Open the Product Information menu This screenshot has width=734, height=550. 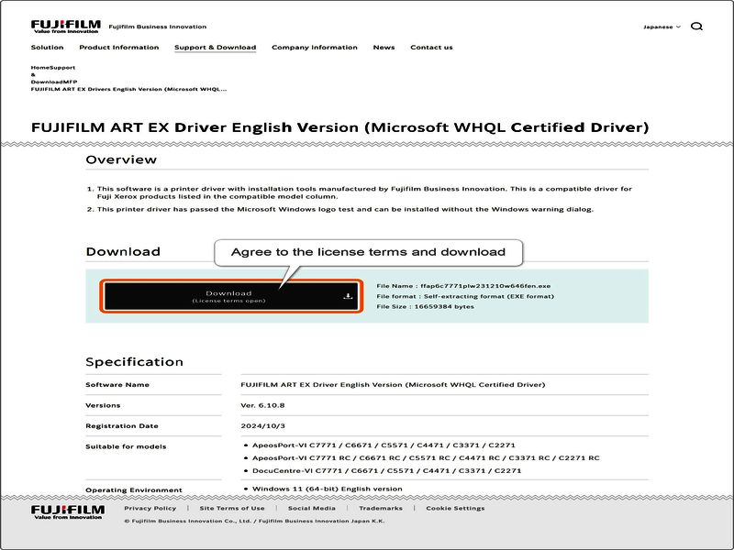point(119,48)
